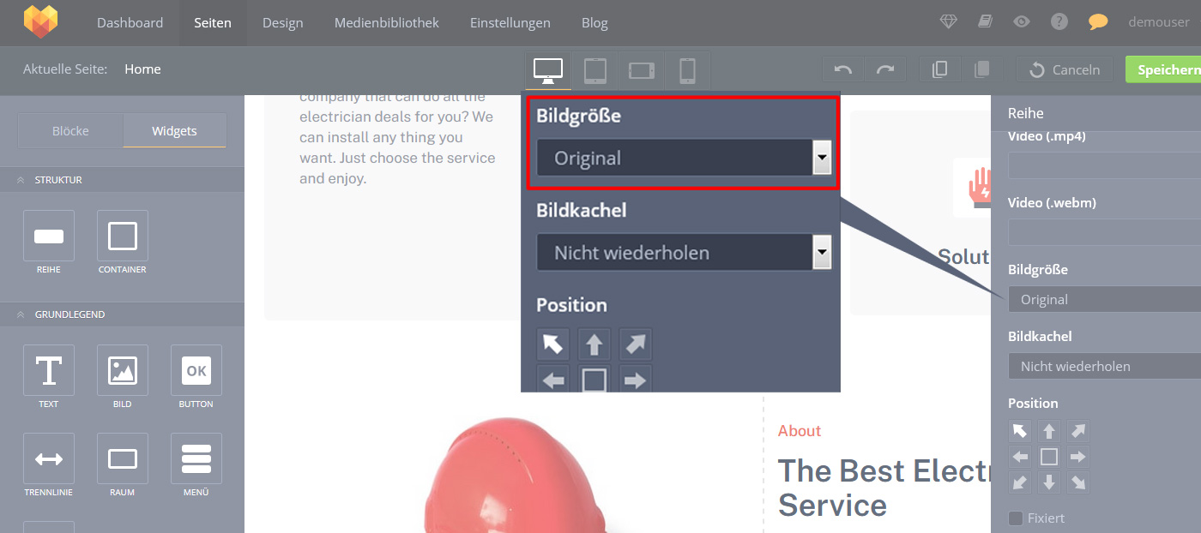Click the Canceln button
This screenshot has height=533, width=1201.
[x=1065, y=70]
